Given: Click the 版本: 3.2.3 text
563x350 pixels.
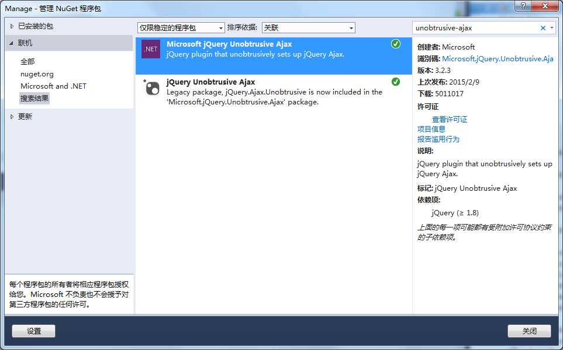Looking at the screenshot, I should click(x=434, y=70).
